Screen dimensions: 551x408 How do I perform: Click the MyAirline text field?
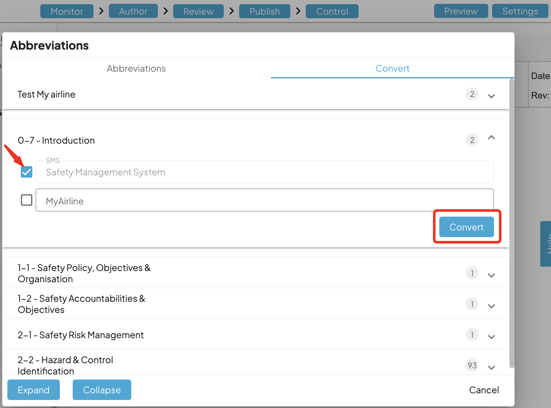264,200
